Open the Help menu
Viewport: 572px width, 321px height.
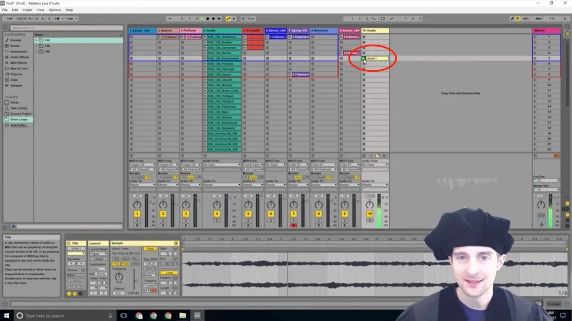pos(69,10)
